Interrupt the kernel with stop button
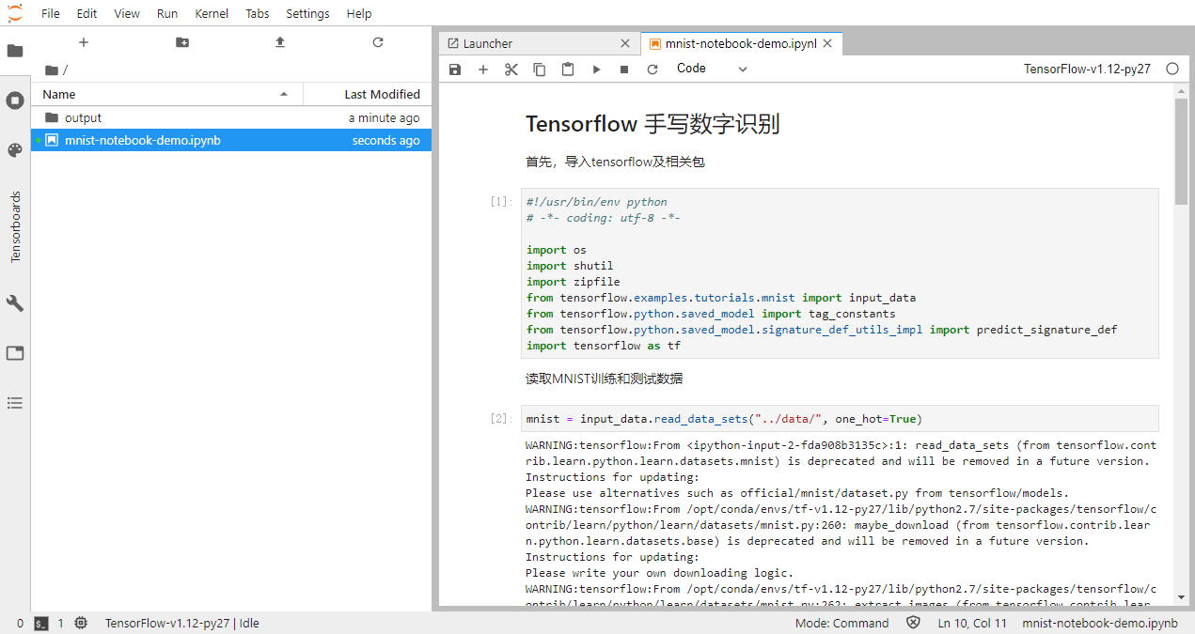Screen dimensions: 1195x634 point(624,70)
